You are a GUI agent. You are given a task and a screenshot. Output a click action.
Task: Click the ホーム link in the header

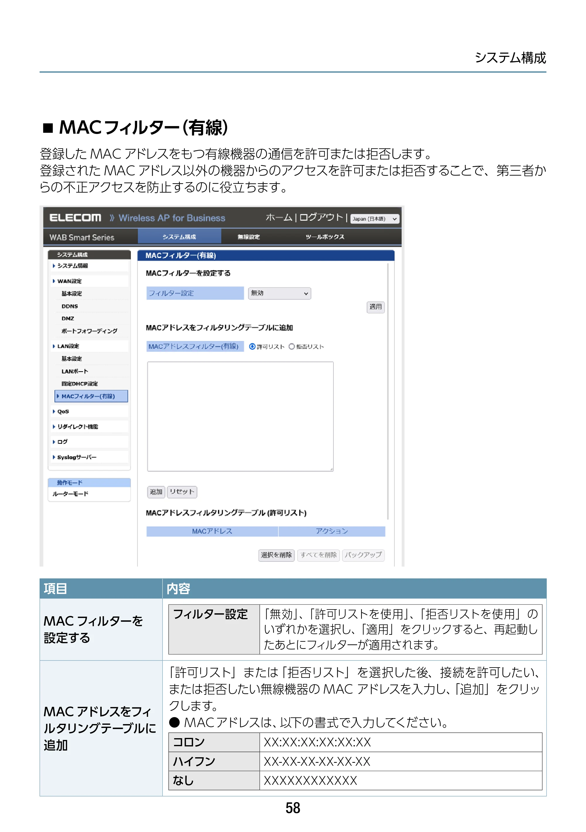click(x=279, y=218)
